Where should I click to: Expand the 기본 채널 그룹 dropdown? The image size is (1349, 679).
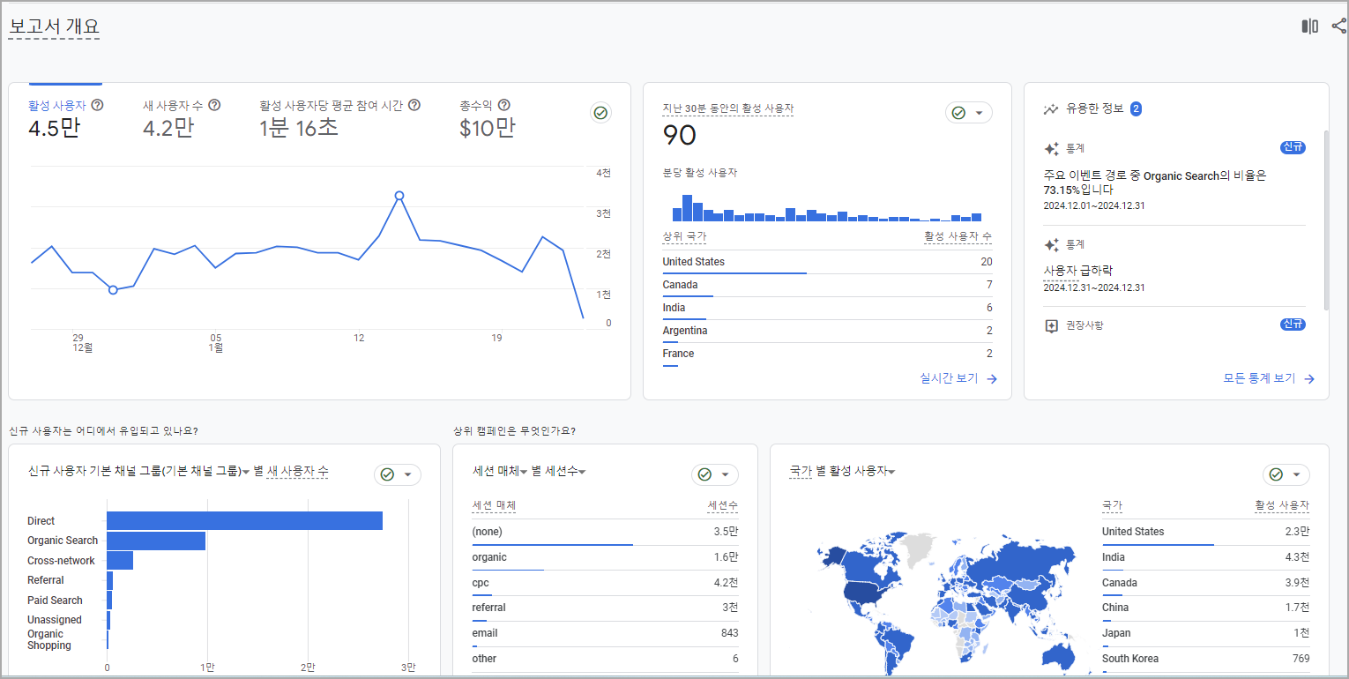pyautogui.click(x=248, y=473)
